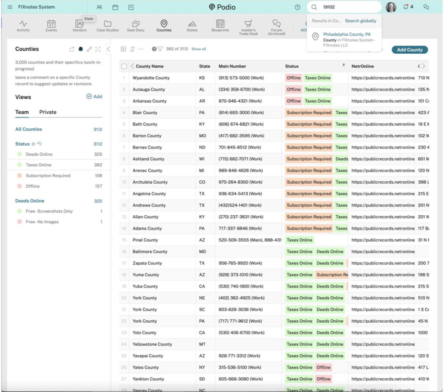
Task: Toggle the Counties follow bell icon
Action: [81, 49]
